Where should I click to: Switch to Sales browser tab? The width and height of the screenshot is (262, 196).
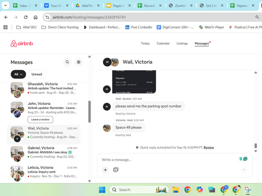coord(25,5)
